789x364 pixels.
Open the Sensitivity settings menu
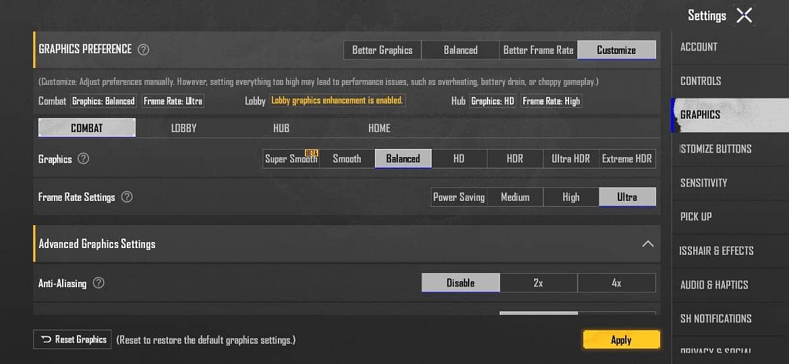(703, 183)
